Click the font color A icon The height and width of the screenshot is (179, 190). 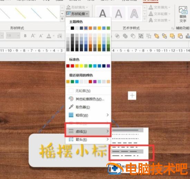49,36
